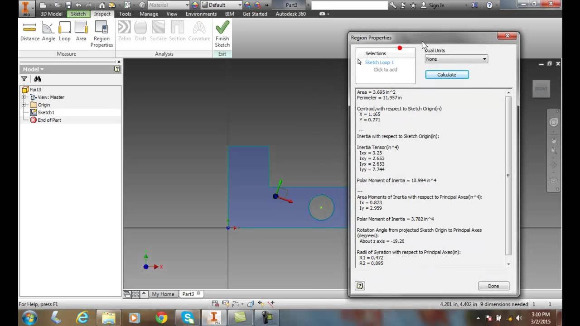This screenshot has height=326, width=580.
Task: Expand the Origin folder tree node
Action: 24,105
